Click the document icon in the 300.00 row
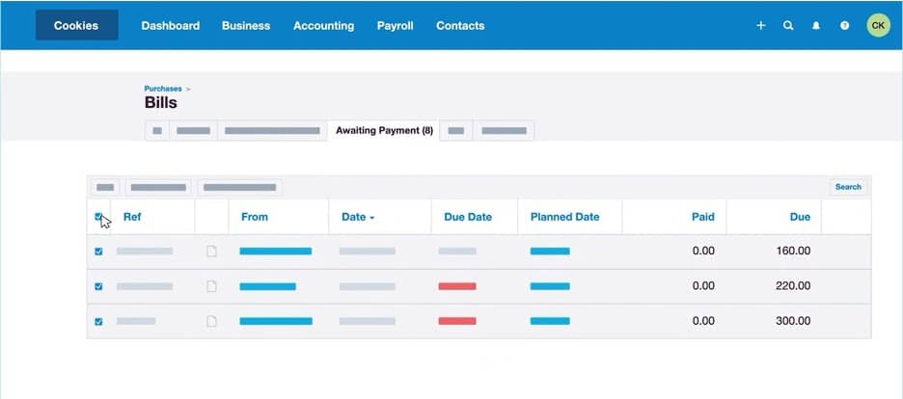Screen dimensions: 903x399 point(211,321)
